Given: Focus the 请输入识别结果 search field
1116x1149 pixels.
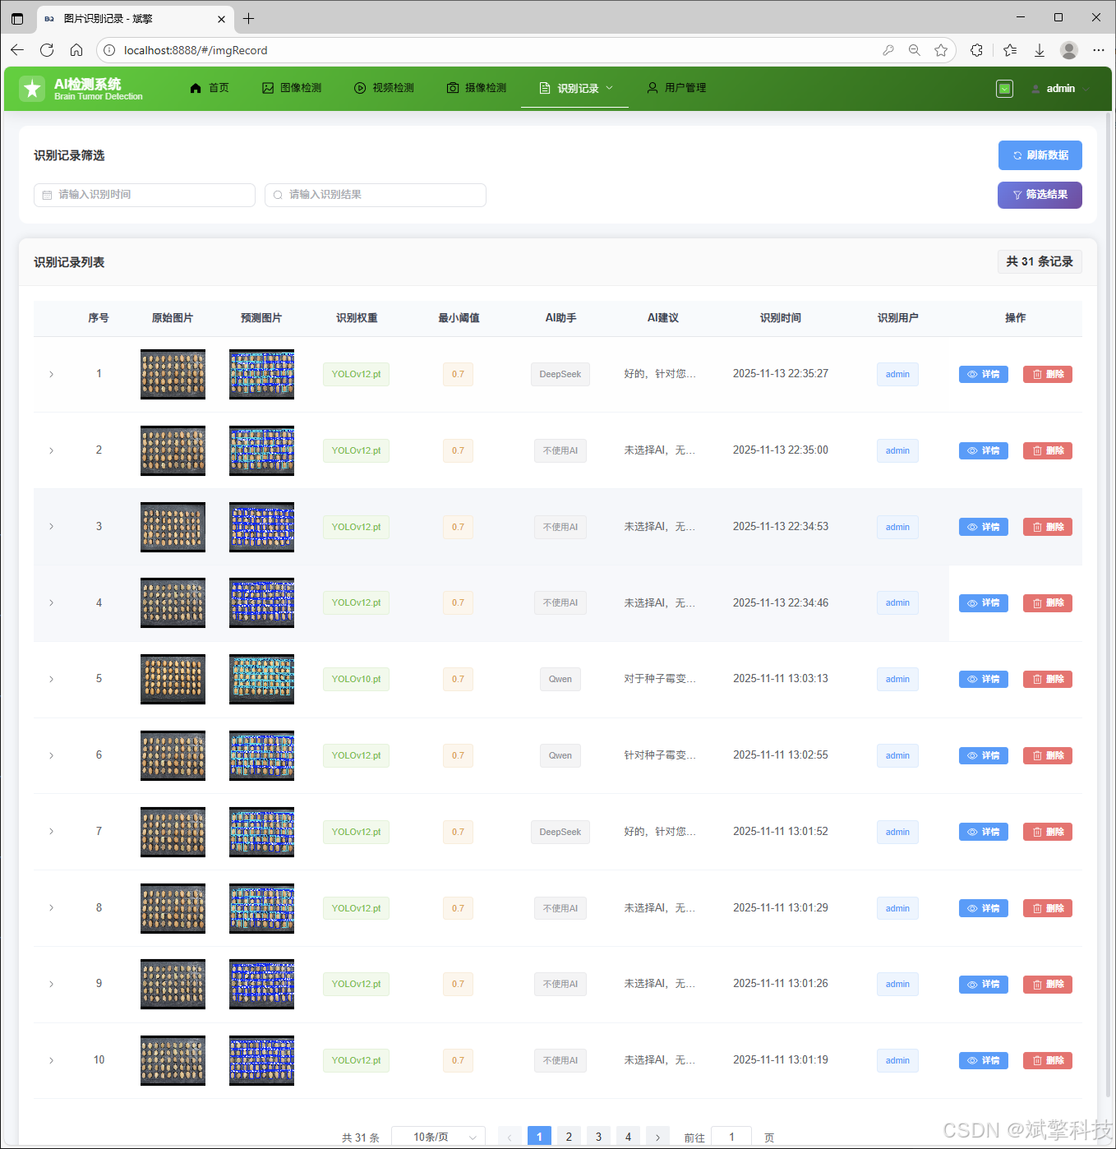Looking at the screenshot, I should point(376,195).
